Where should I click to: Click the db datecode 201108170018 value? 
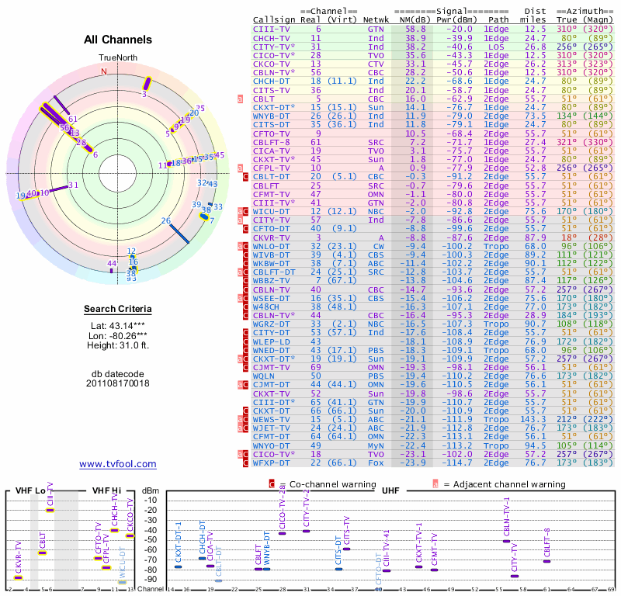(x=118, y=383)
